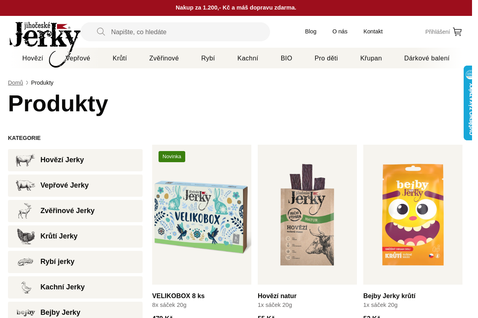Open the Ověřeno zákazníky side badge
Viewport: 478px width, 318px height.
pos(468,103)
